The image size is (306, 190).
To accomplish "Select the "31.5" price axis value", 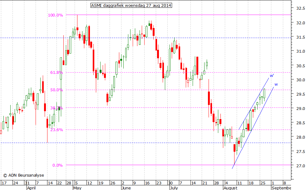I will click(300, 37).
